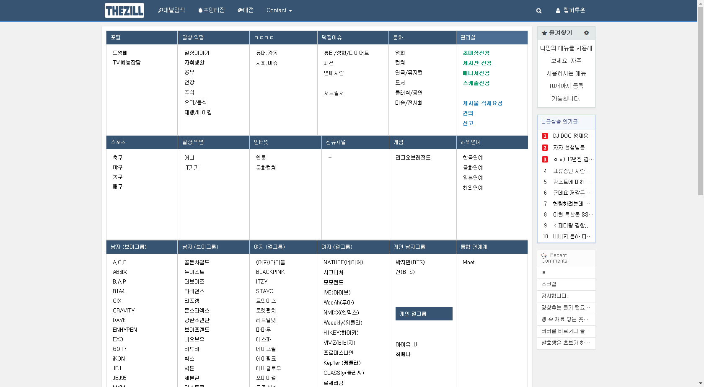This screenshot has height=387, width=704.
Task: Open the 축구 board
Action: pyautogui.click(x=118, y=157)
